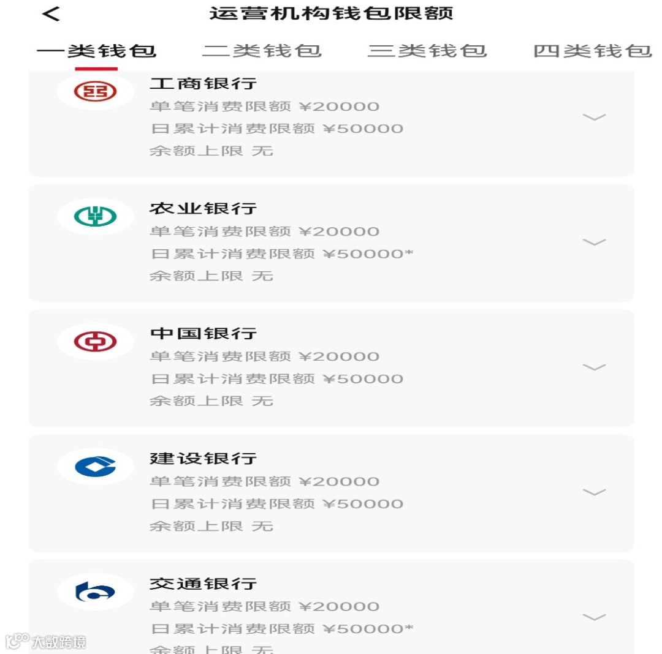The image size is (662, 654).
Task: Switch to the 四类钱包 tab
Action: pos(593,51)
